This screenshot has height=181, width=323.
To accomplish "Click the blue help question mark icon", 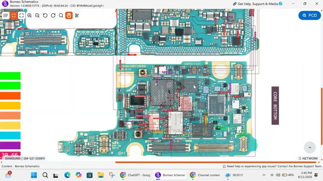I will 280,4.
